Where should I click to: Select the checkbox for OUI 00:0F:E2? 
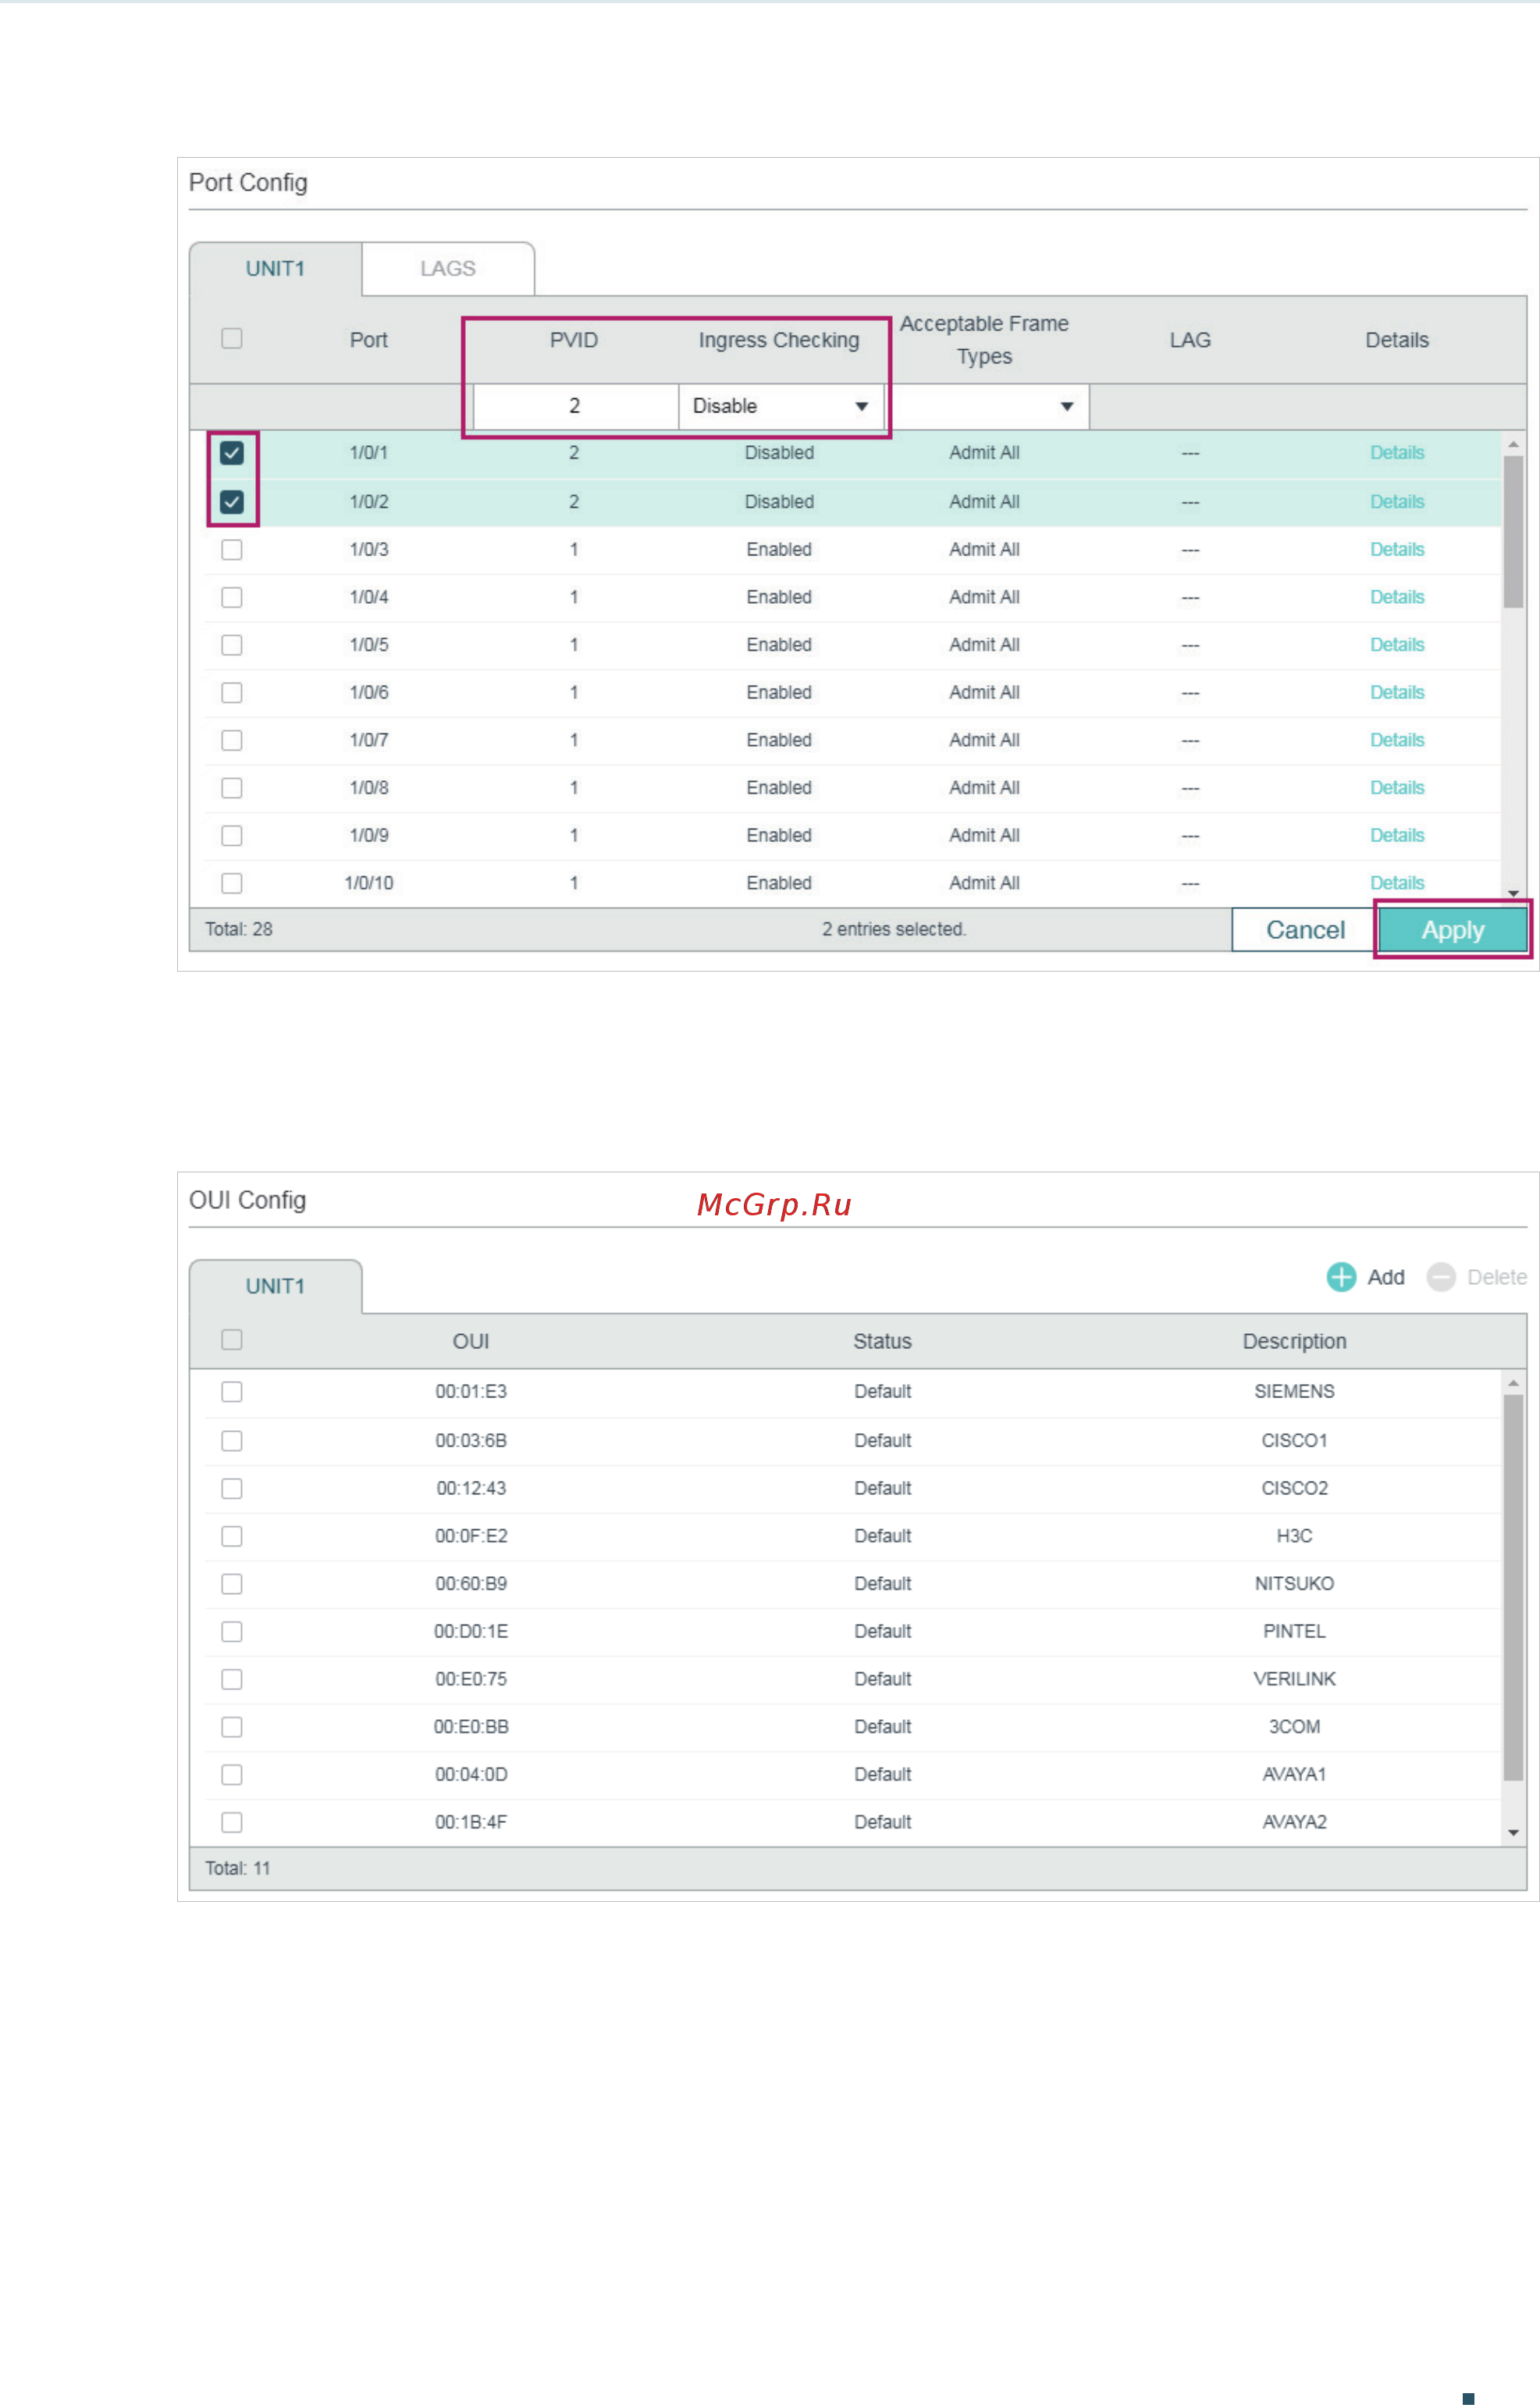(232, 1536)
